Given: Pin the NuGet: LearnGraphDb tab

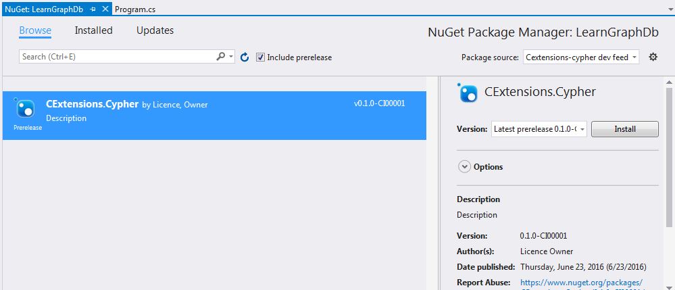Looking at the screenshot, I should 93,9.
